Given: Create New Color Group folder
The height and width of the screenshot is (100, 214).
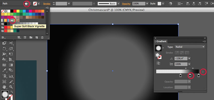Looking at the screenshot, I should [x=31, y=37].
